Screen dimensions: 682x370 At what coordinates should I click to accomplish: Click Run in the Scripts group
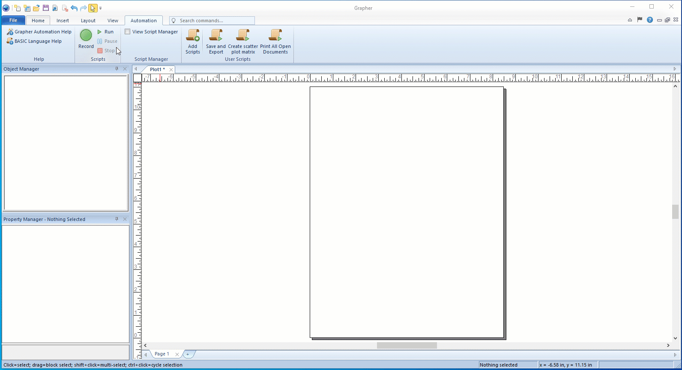click(x=105, y=32)
